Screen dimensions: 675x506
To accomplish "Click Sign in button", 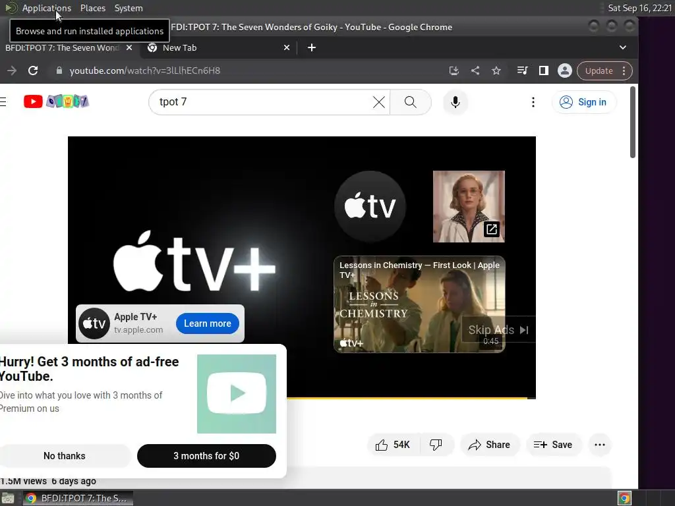I will tap(583, 102).
